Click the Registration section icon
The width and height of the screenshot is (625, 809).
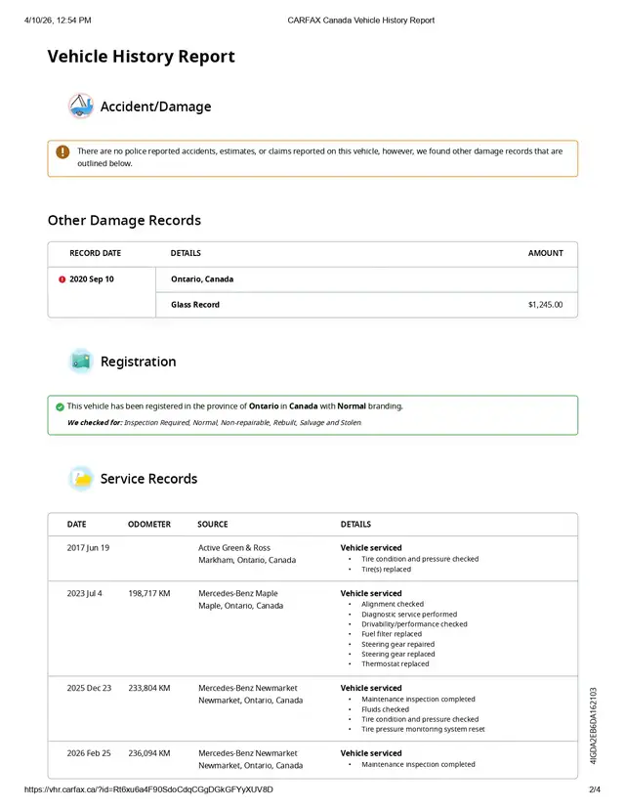81,362
